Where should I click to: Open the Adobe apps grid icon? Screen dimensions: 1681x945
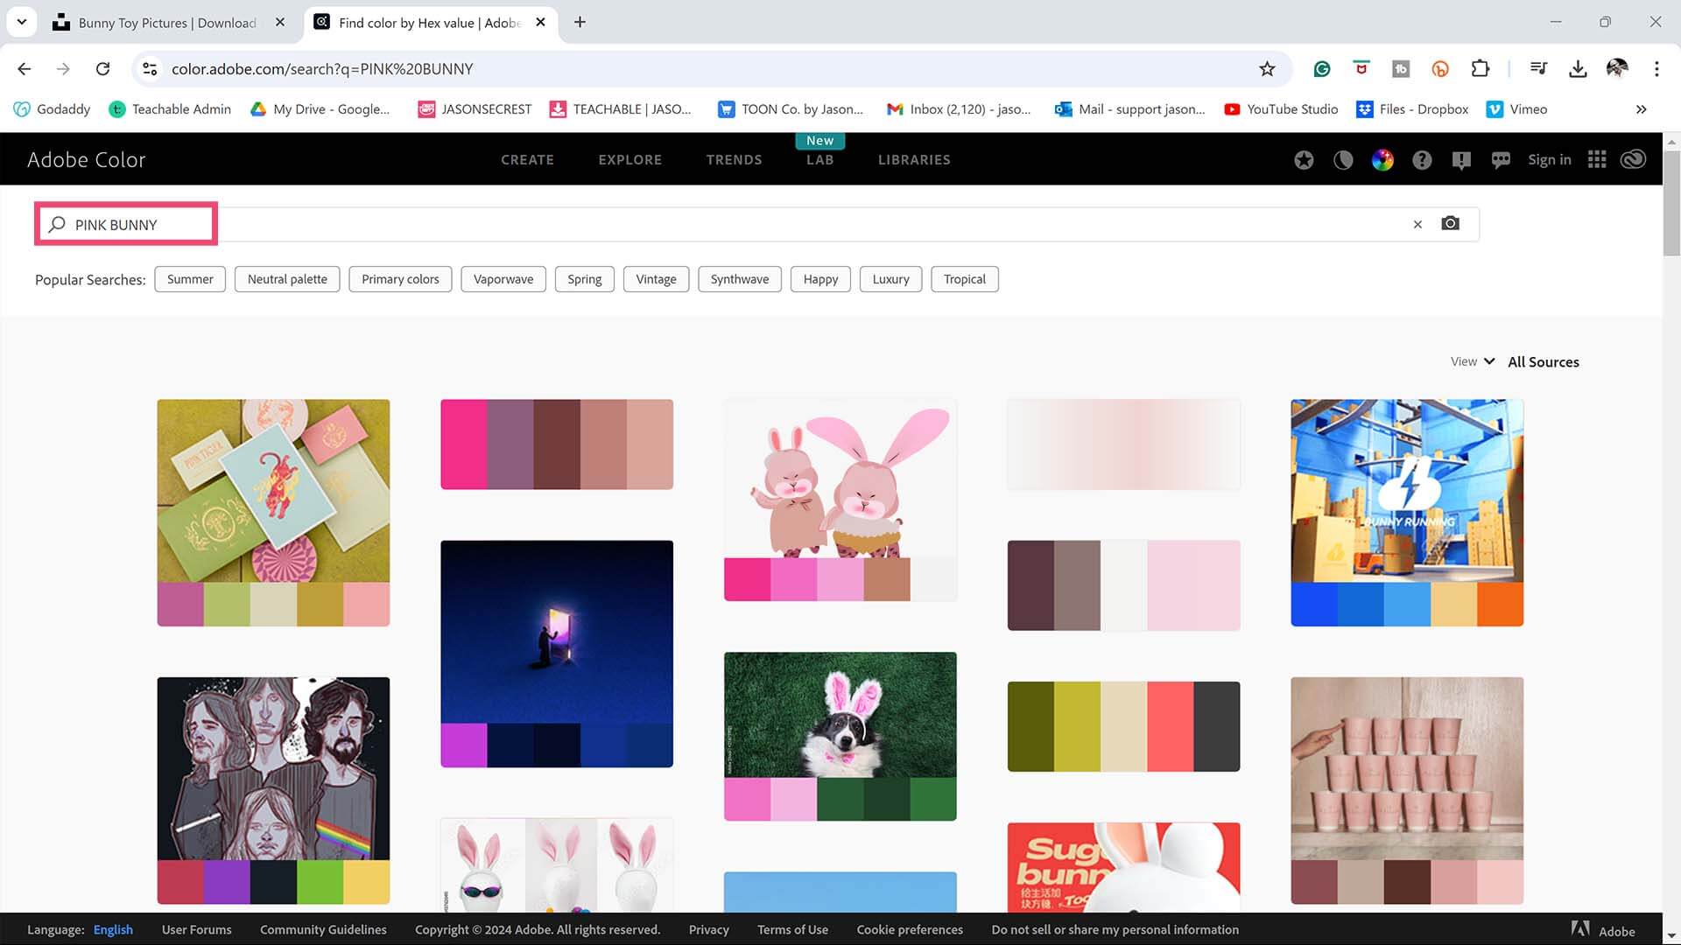click(x=1597, y=159)
